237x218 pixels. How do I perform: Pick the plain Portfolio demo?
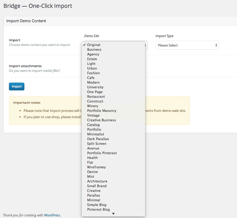[113, 129]
